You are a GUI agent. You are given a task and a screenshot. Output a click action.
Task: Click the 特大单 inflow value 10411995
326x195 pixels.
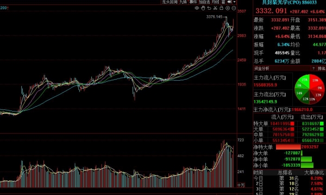[x=280, y=123]
